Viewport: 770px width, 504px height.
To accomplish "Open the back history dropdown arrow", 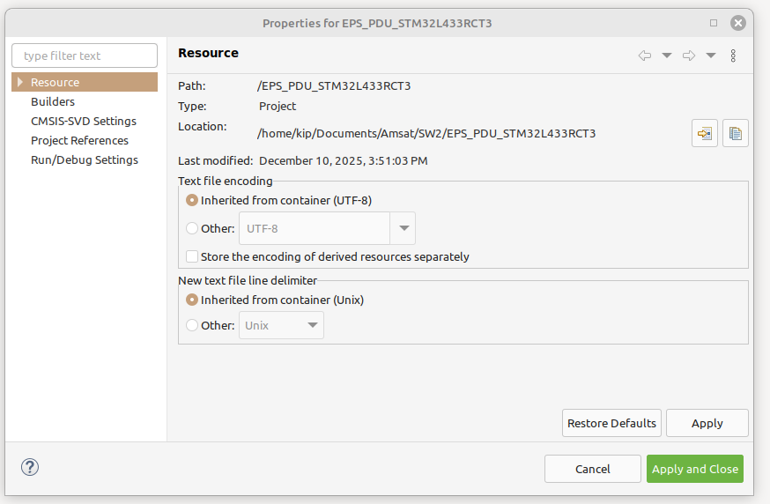I will tap(667, 56).
